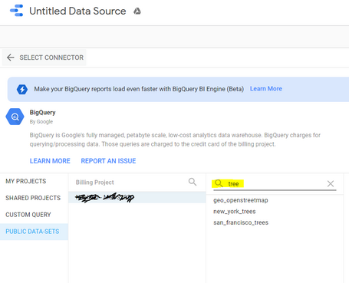349x283 pixels.
Task: Click the Google Drive icon beside title
Action: 137,11
